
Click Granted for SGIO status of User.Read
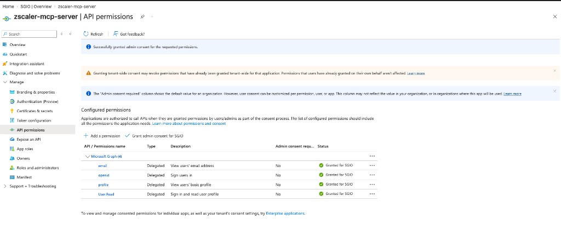point(336,194)
